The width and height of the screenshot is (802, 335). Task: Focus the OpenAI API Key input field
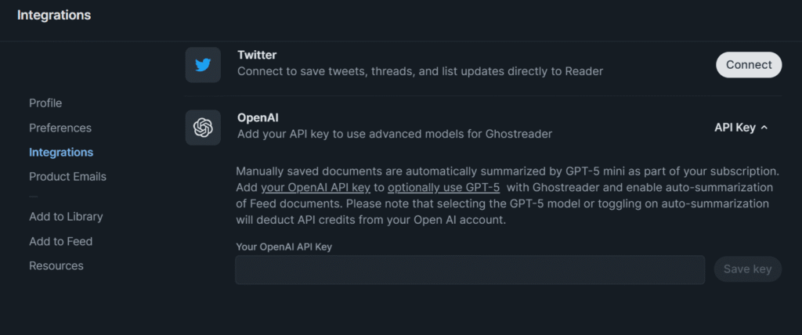tap(470, 269)
